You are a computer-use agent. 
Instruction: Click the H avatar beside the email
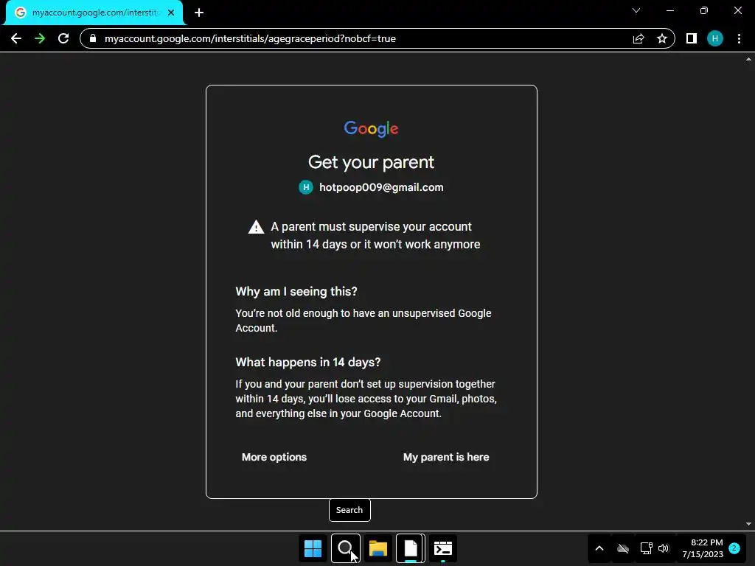(x=306, y=187)
